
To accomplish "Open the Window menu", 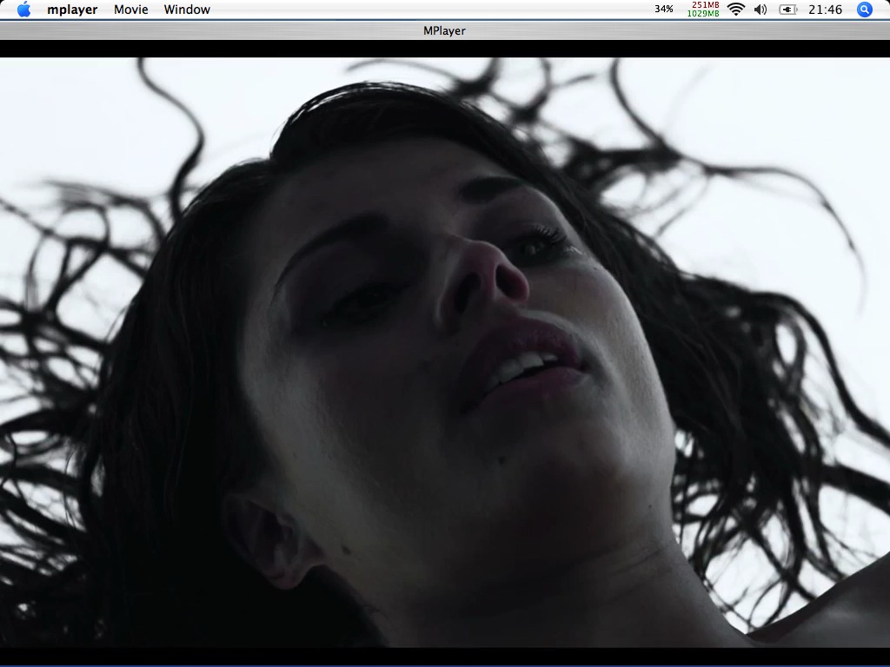I will point(187,10).
